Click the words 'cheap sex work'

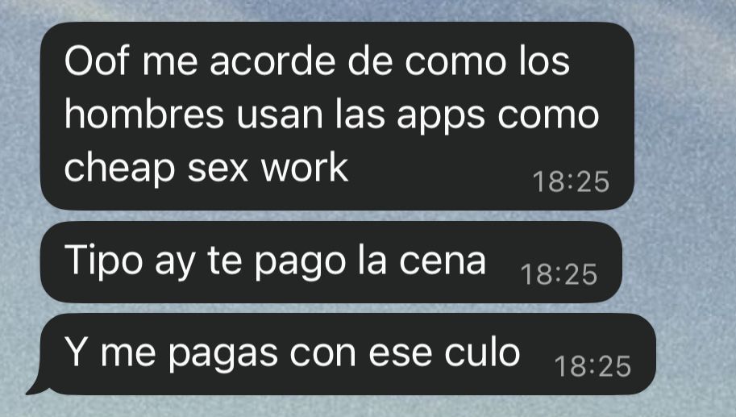coord(206,167)
